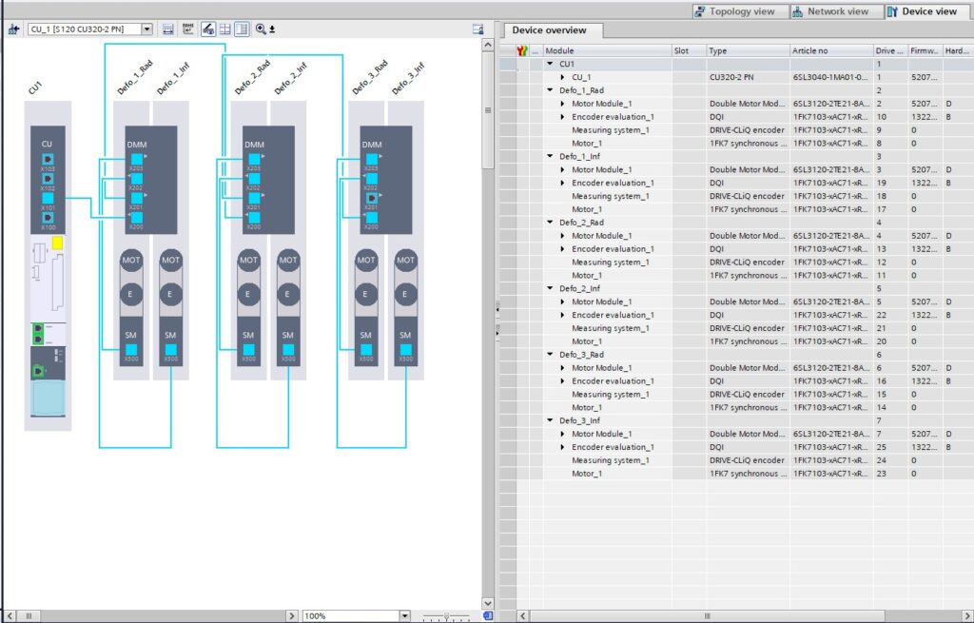Click the Drive column header

click(x=890, y=51)
